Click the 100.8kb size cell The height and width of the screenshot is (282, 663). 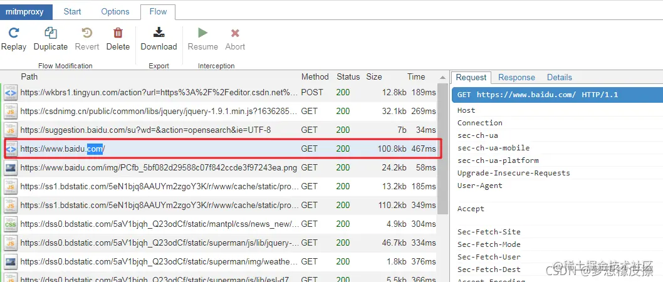(x=392, y=149)
